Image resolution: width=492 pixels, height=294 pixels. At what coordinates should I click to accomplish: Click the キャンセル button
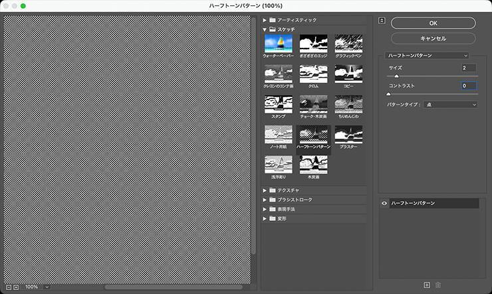(x=433, y=38)
